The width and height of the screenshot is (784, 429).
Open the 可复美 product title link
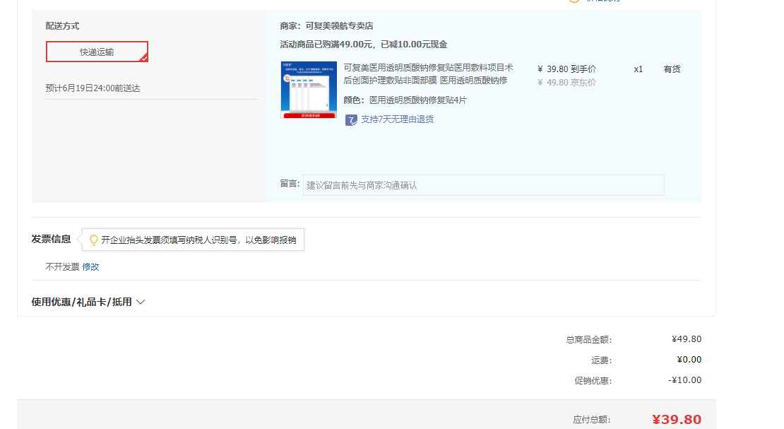pos(428,74)
